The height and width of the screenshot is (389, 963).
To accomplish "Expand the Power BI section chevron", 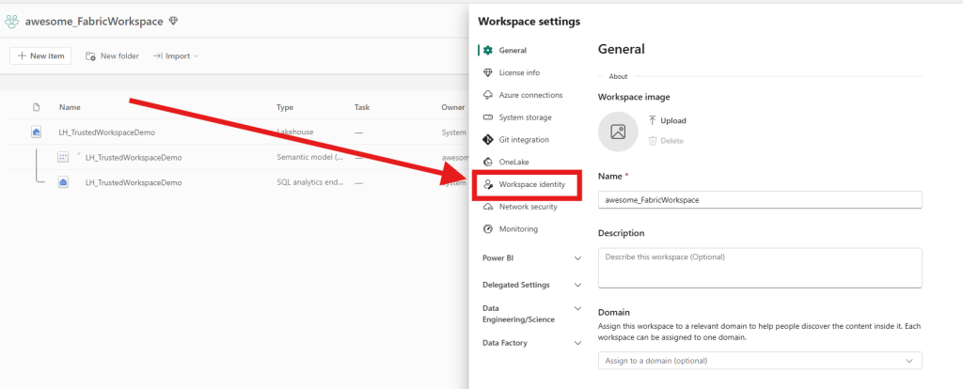I will pos(577,258).
